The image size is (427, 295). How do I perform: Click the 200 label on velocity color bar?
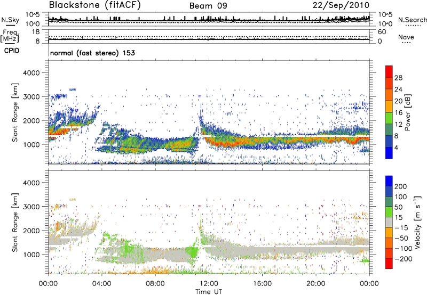coord(401,186)
